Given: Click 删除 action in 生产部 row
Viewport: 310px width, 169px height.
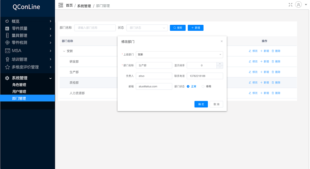Looking at the screenshot, I should pos(276,72).
